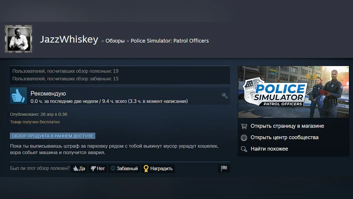This screenshot has height=199, width=353.
Task: Open Открыть страницу в магазине link
Action: pos(287,126)
